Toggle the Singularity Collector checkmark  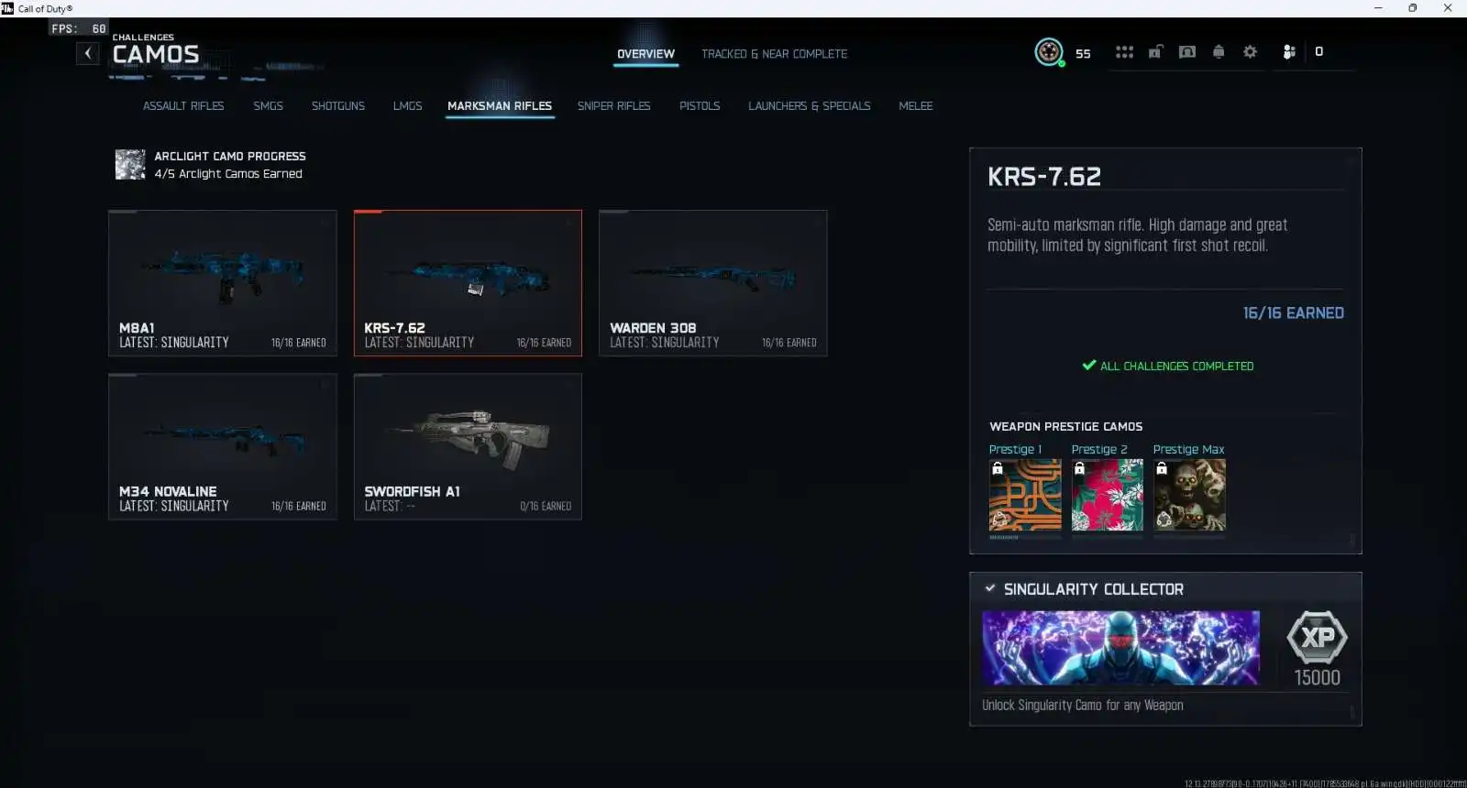click(x=990, y=588)
